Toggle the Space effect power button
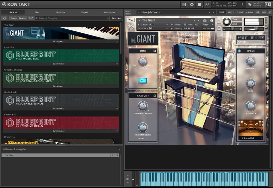Screen dimensions: 273x188 tap(239, 51)
